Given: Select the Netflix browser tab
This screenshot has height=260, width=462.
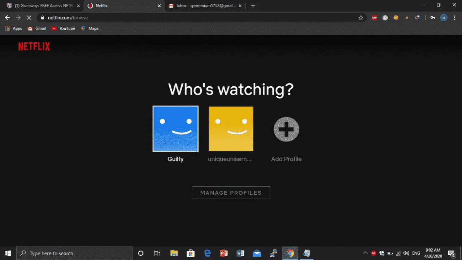Looking at the screenshot, I should pyautogui.click(x=123, y=6).
